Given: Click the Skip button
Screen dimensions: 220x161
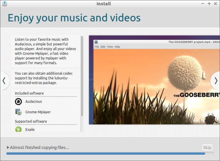Looking at the screenshot, I should [207, 147].
